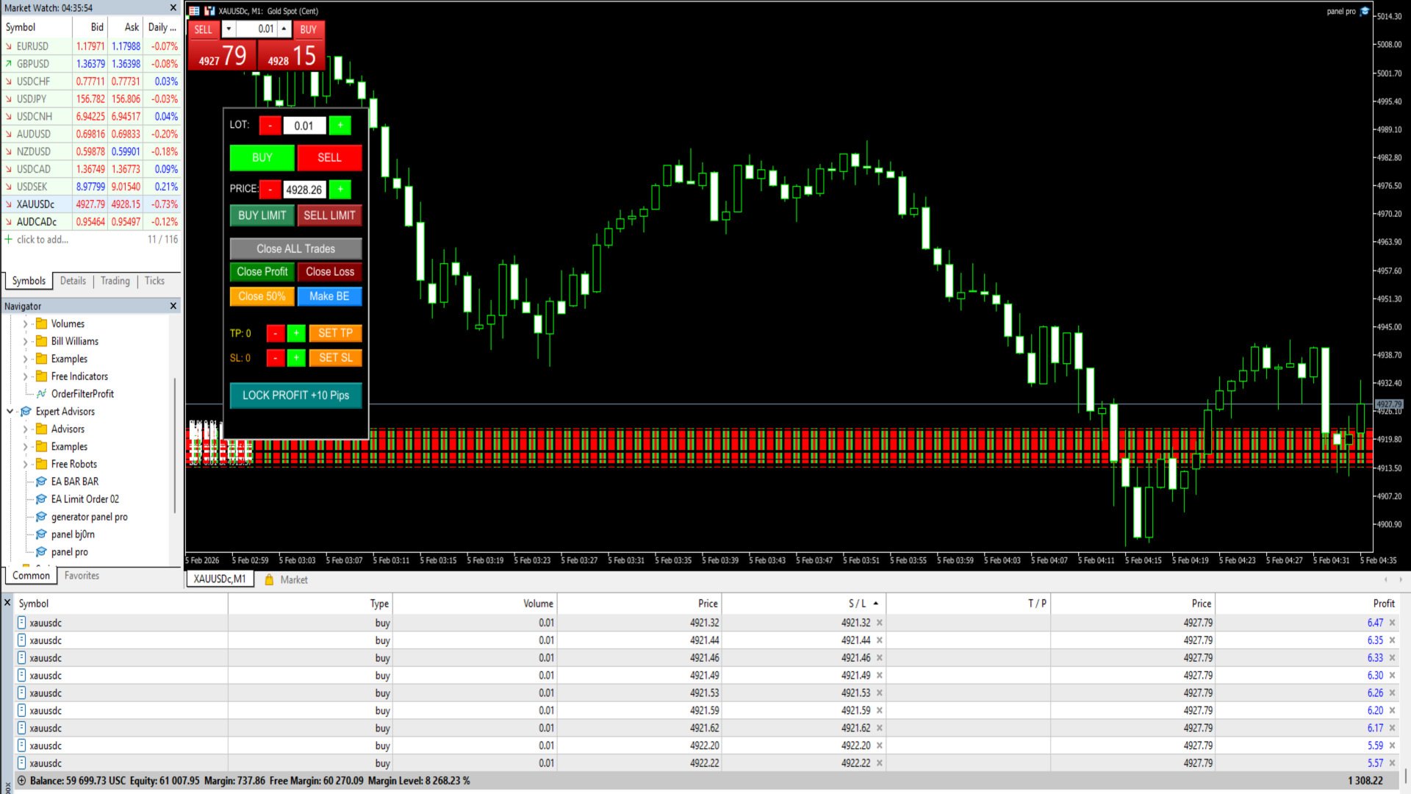Screen dimensions: 1411x794
Task: Open one-click volume dropdown arrow
Action: click(229, 29)
